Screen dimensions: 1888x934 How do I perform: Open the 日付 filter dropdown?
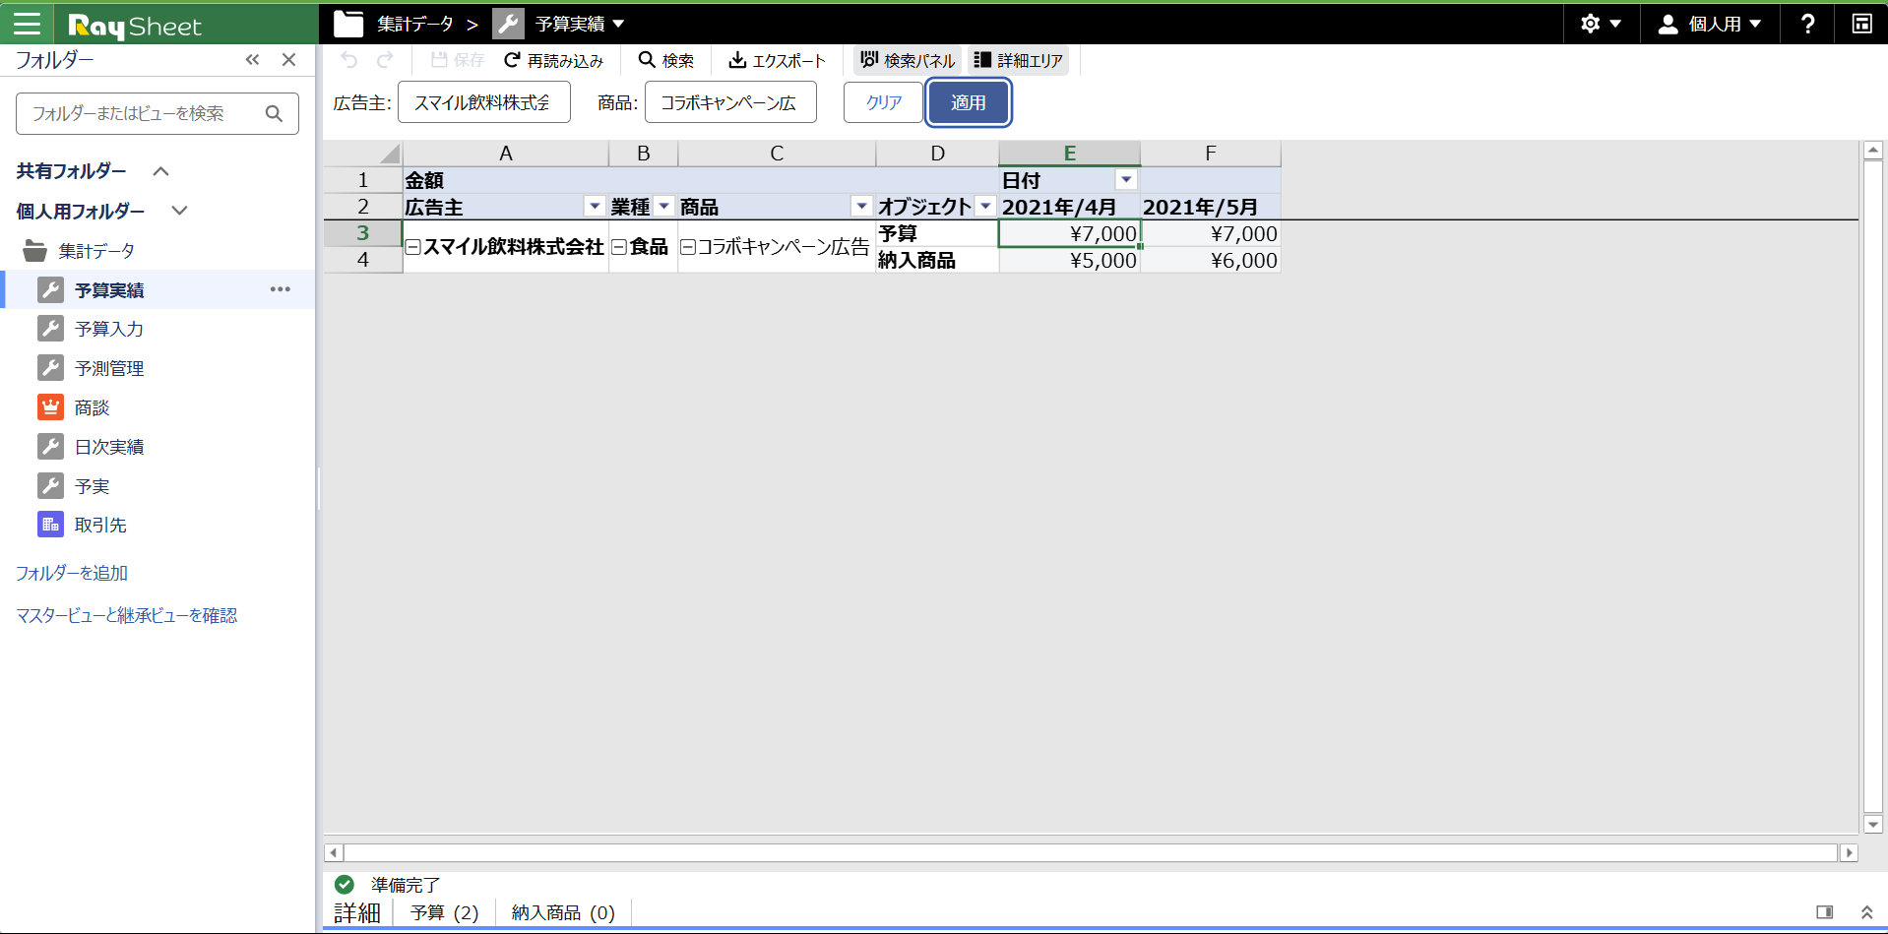(x=1126, y=179)
